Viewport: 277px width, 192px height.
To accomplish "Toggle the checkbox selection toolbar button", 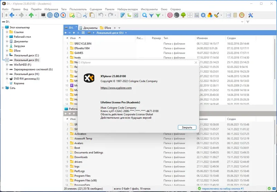I will click(136, 15).
